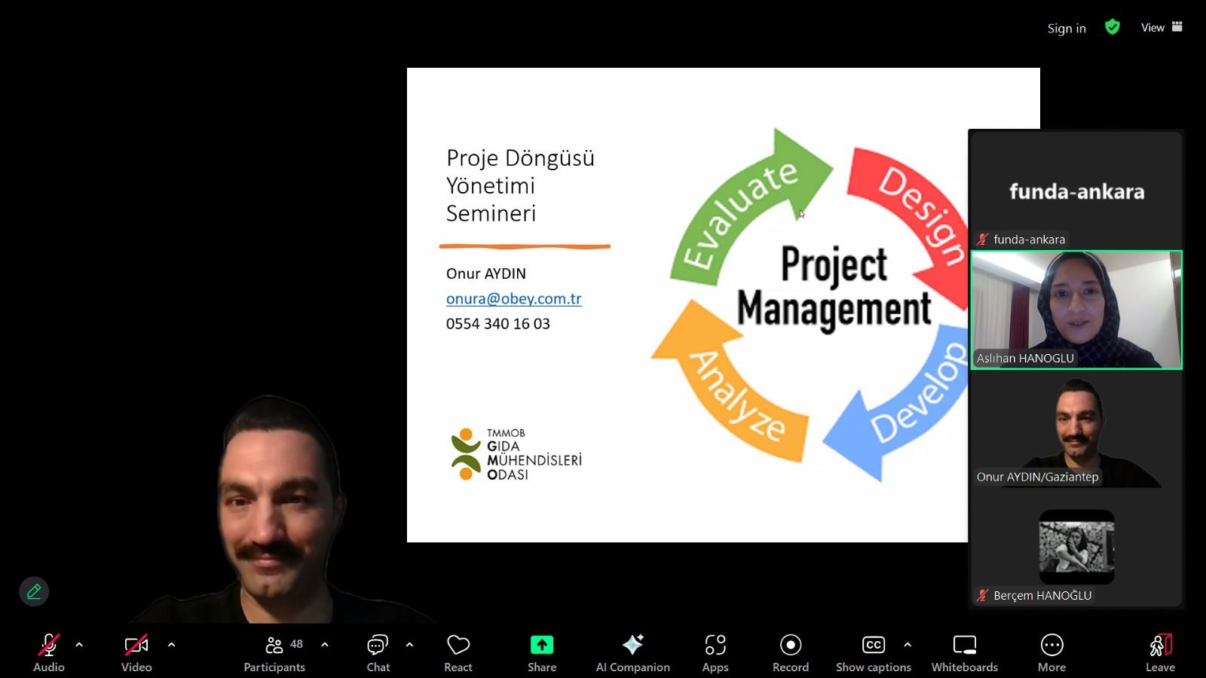Expand the arrow next to Participants
The width and height of the screenshot is (1206, 678).
click(325, 645)
